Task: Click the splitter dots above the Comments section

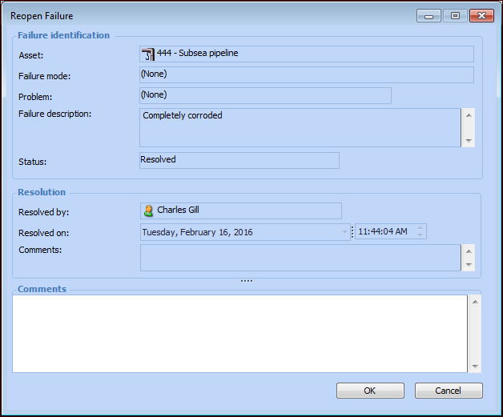Action: (x=247, y=281)
